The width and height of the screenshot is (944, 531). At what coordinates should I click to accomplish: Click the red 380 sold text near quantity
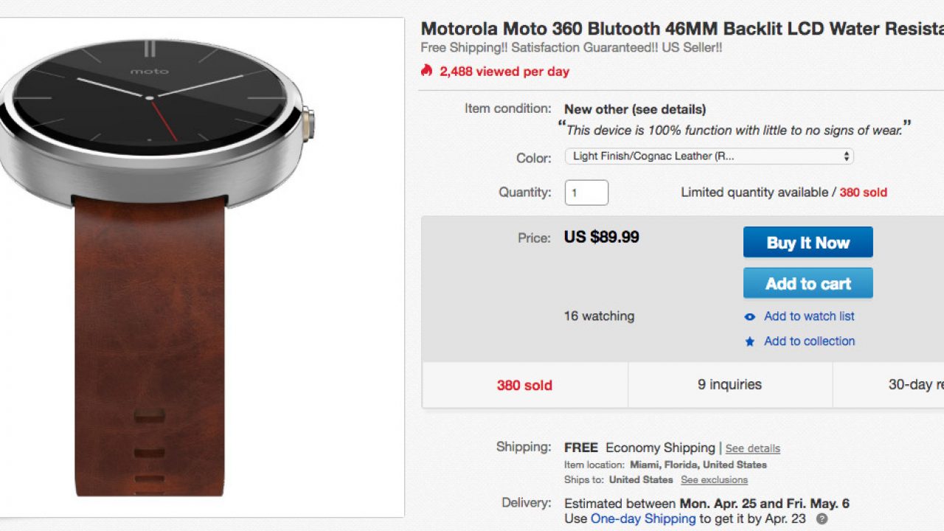click(863, 192)
